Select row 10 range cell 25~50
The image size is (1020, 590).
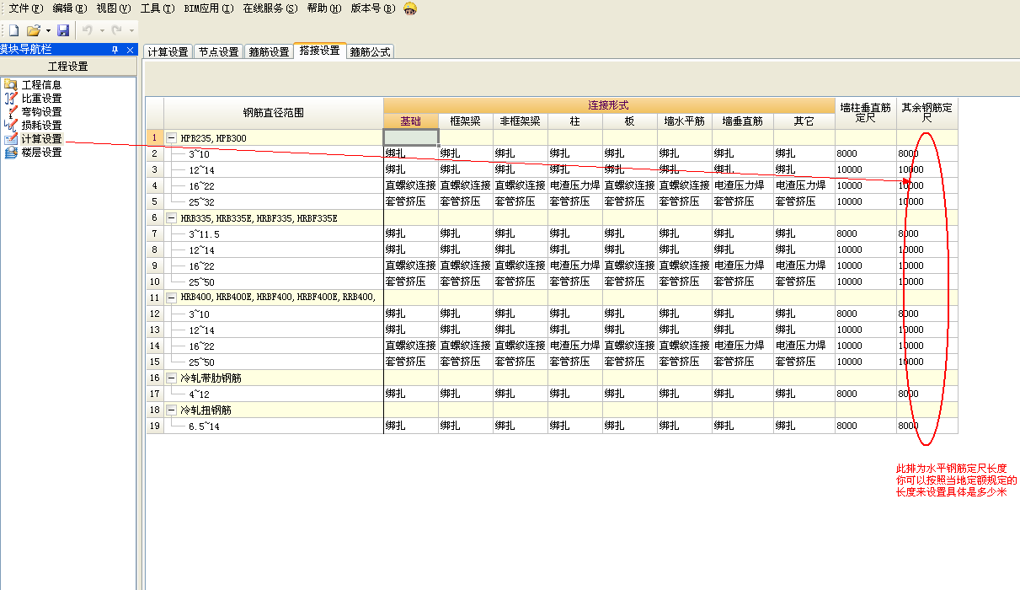(273, 282)
